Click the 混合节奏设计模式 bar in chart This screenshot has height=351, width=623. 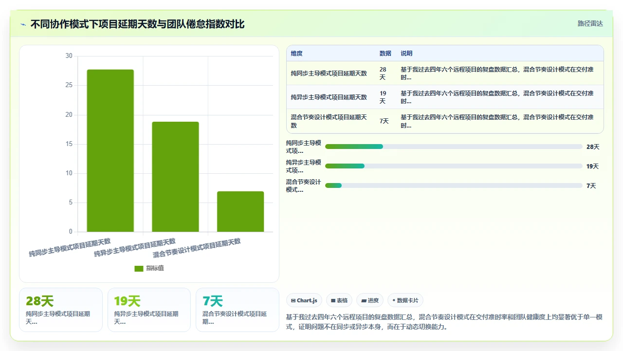pos(240,212)
